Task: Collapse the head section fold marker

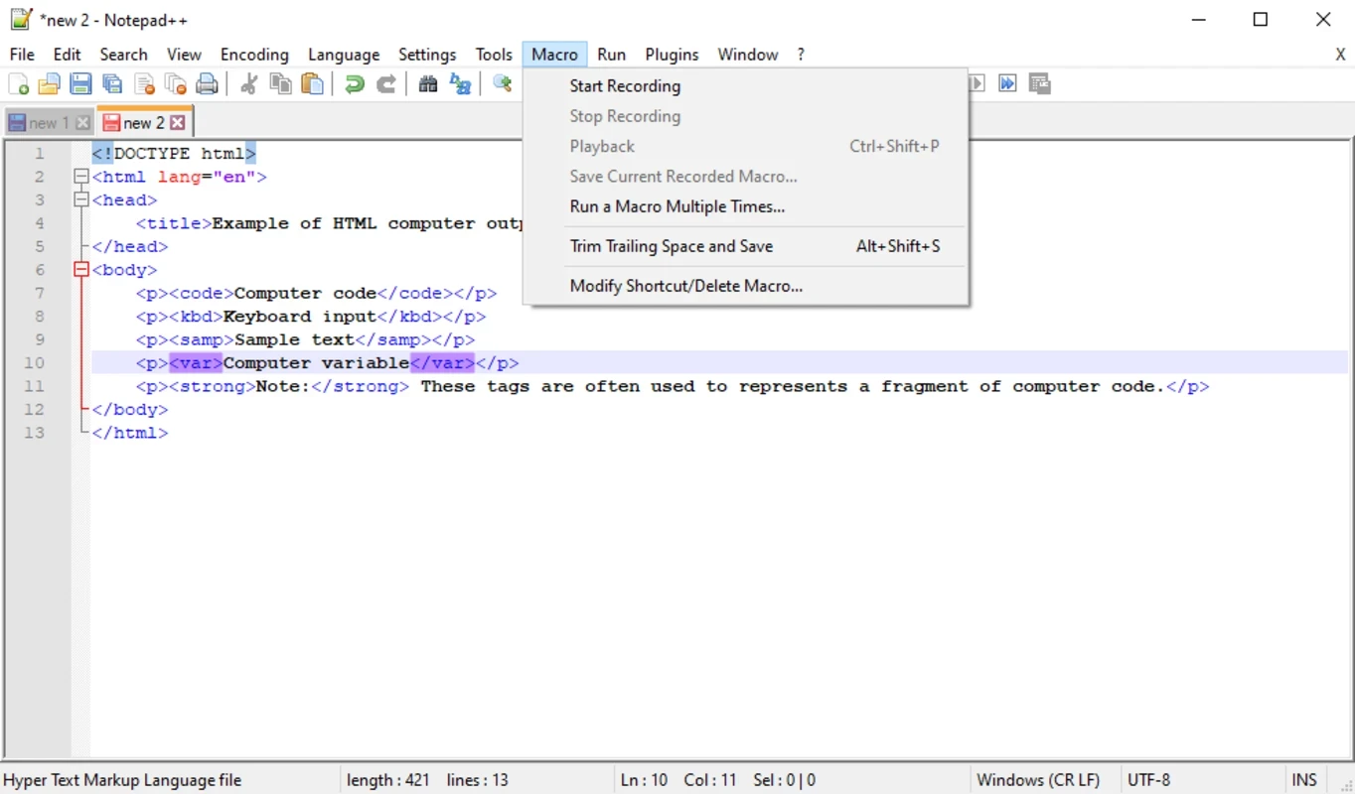Action: [81, 199]
